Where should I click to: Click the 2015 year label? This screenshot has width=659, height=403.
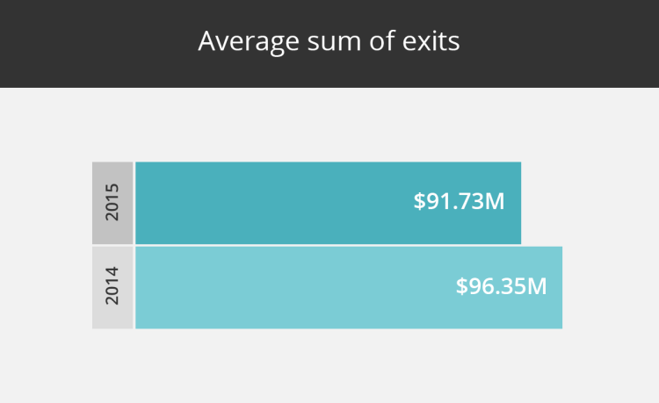point(112,203)
